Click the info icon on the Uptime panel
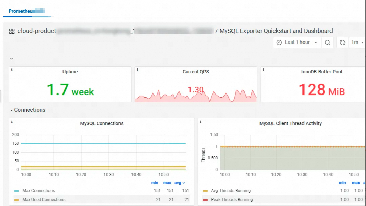366x206 pixels. [12, 70]
